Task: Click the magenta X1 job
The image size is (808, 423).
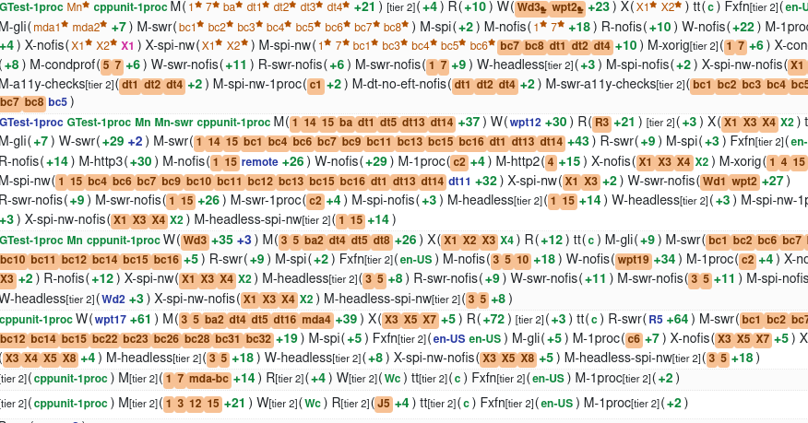Action: pyautogui.click(x=127, y=46)
